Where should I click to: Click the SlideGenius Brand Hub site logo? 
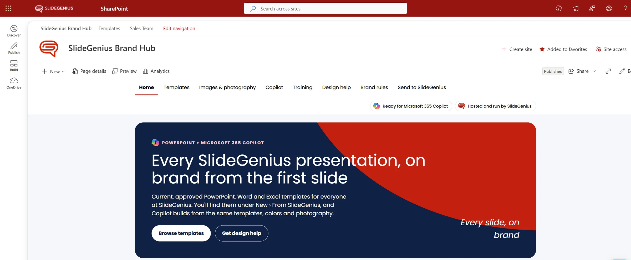[x=49, y=49]
